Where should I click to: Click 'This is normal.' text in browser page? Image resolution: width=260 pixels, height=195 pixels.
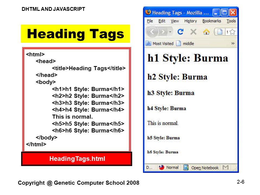163,123
